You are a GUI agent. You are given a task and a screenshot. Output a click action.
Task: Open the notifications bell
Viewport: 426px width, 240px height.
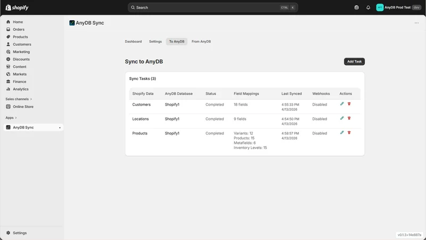(x=368, y=7)
